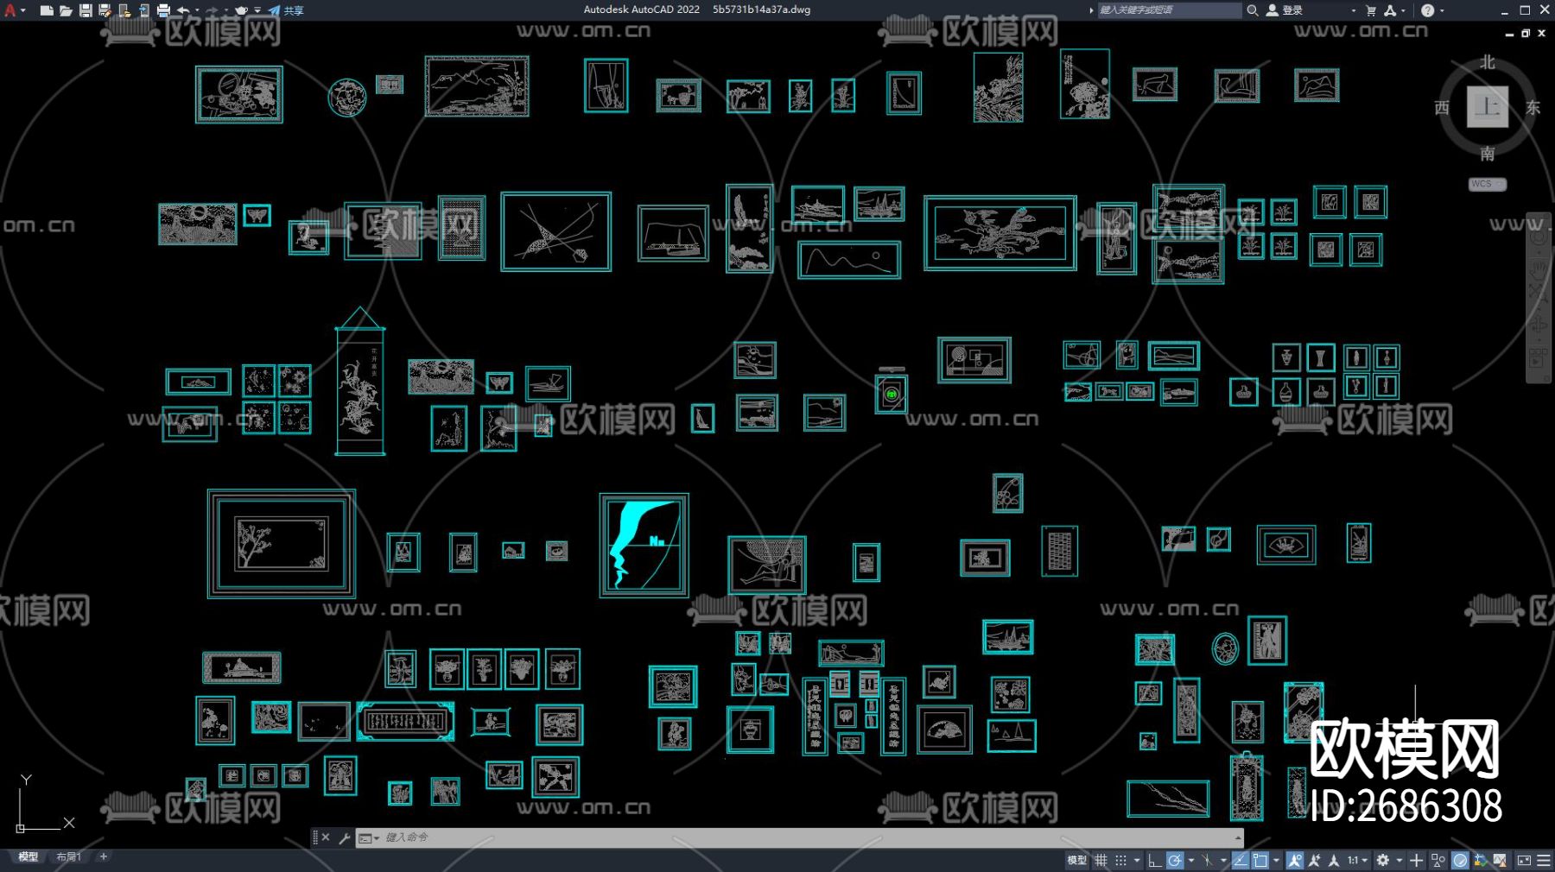Screen dimensions: 1555x872
Task: Rotate view to 南 on ViewCube
Action: click(x=1488, y=154)
